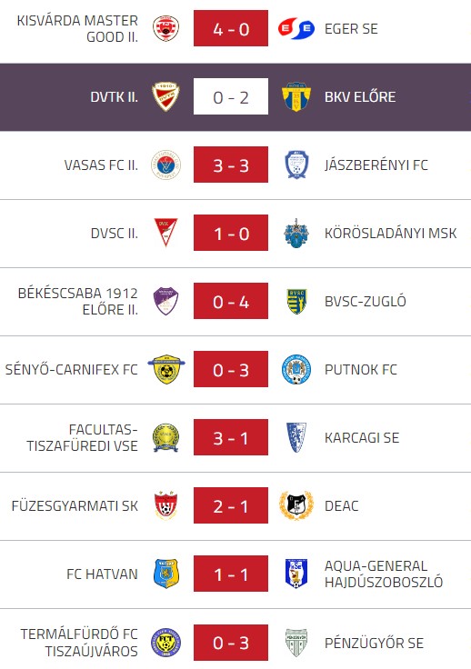Select the Körösladányi MSK coat of arms
This screenshot has height=669, width=471.
pyautogui.click(x=296, y=233)
